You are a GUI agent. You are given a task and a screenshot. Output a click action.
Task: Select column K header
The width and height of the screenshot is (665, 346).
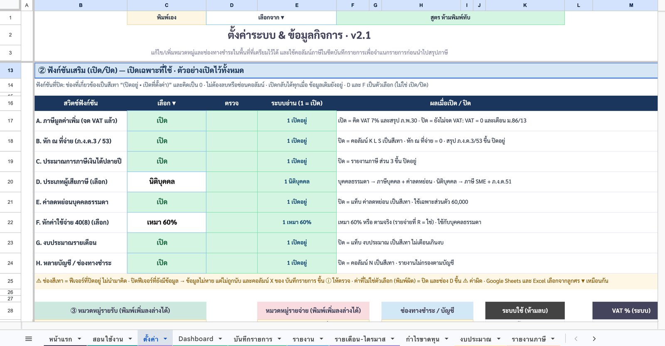525,5
